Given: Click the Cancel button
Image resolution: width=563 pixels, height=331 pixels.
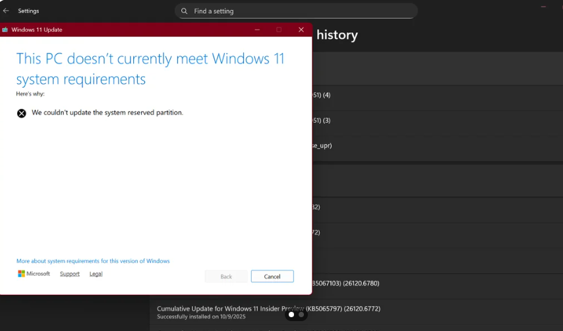Looking at the screenshot, I should point(272,276).
